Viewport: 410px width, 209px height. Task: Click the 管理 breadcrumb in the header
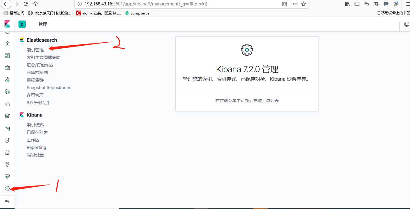point(43,24)
